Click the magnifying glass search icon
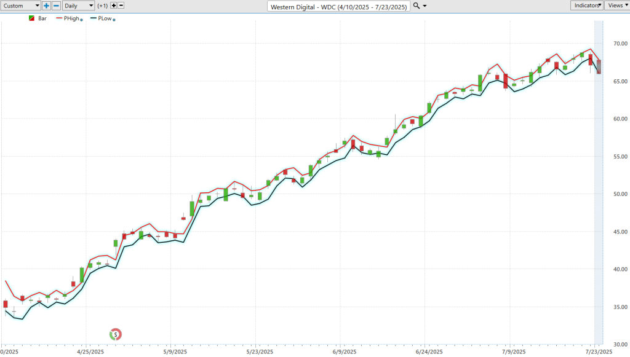 417,6
